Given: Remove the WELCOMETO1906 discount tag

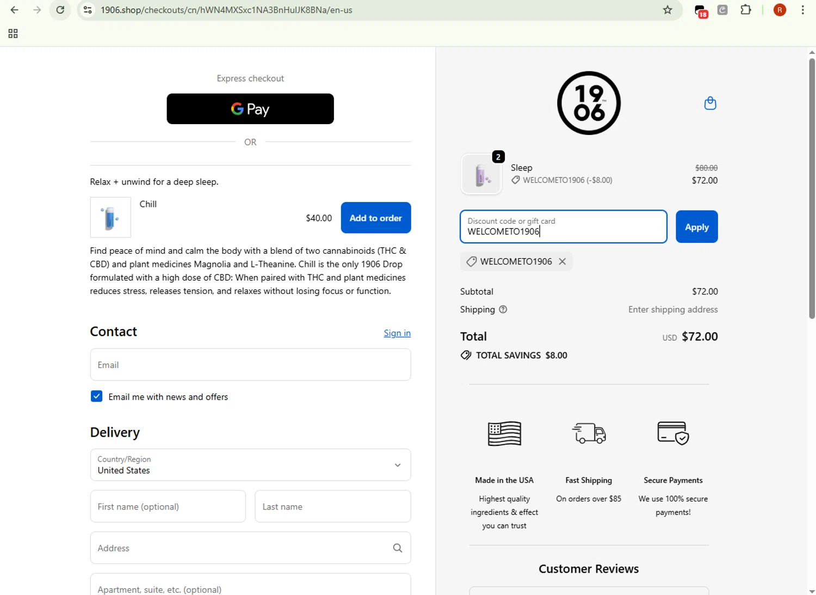Looking at the screenshot, I should (562, 262).
